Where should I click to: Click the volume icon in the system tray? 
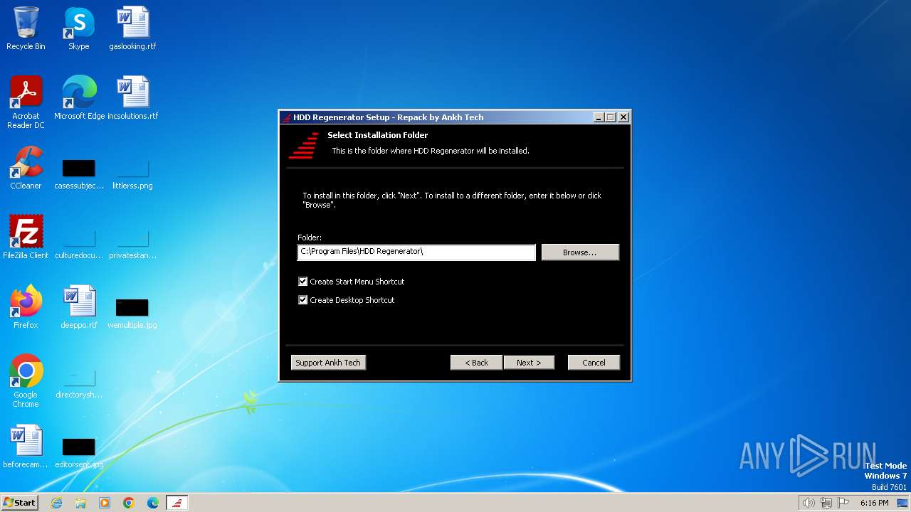pyautogui.click(x=809, y=503)
